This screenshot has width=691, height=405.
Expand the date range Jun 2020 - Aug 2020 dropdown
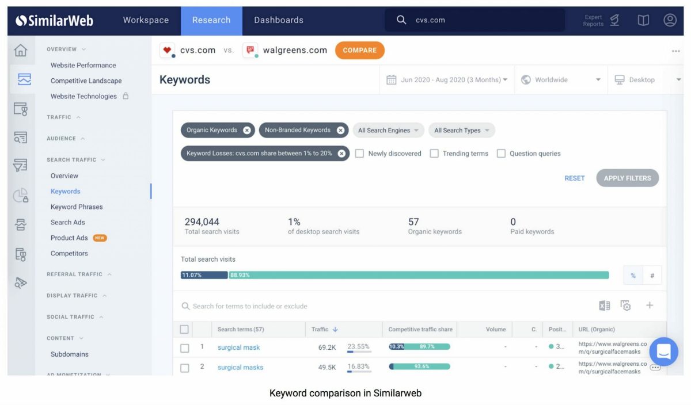[x=447, y=80]
